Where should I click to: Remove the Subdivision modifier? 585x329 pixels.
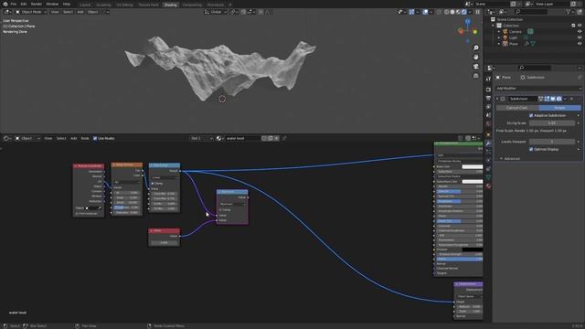point(571,99)
